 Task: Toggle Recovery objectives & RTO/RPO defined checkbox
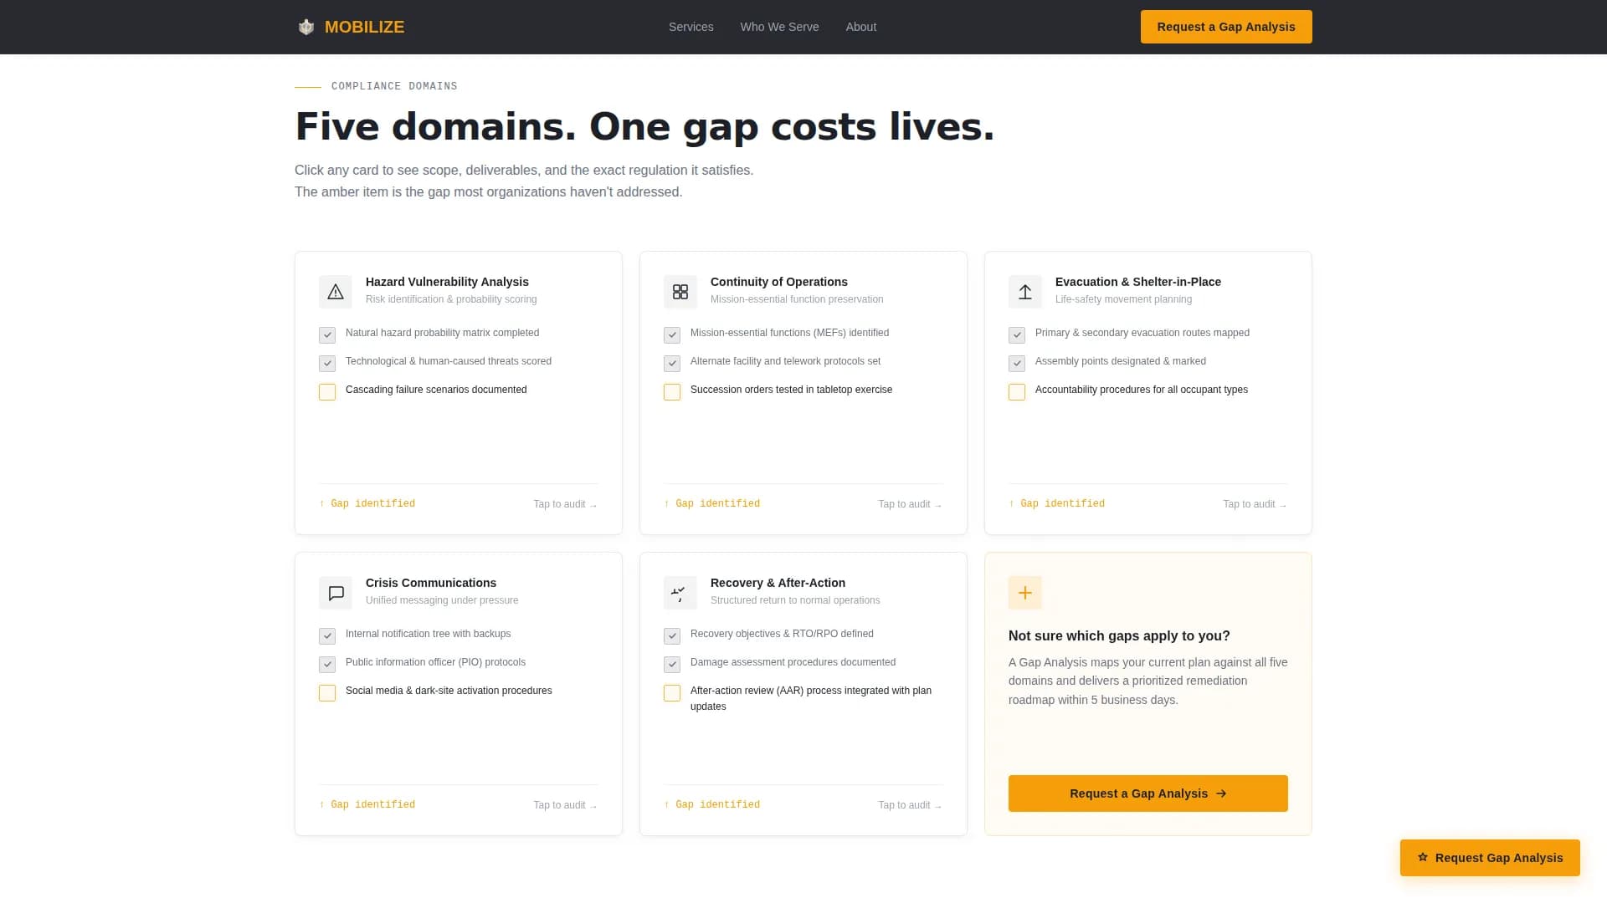tap(672, 635)
